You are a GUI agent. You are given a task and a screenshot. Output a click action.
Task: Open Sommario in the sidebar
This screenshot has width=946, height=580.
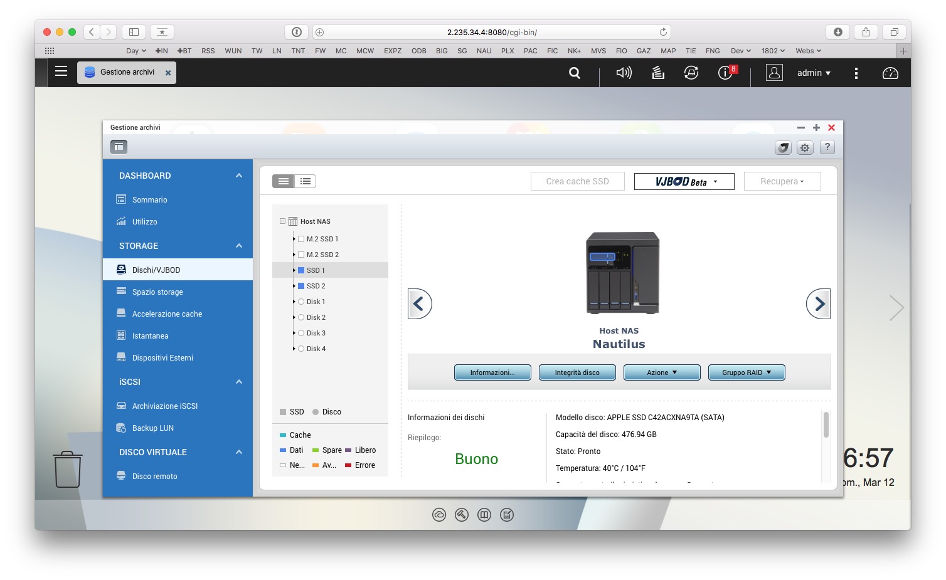point(150,200)
